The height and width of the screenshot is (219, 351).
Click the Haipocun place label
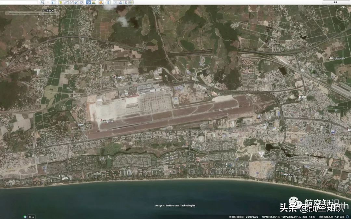click(288, 174)
